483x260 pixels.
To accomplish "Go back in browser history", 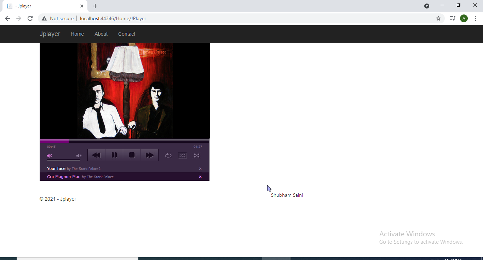I will pos(7,18).
